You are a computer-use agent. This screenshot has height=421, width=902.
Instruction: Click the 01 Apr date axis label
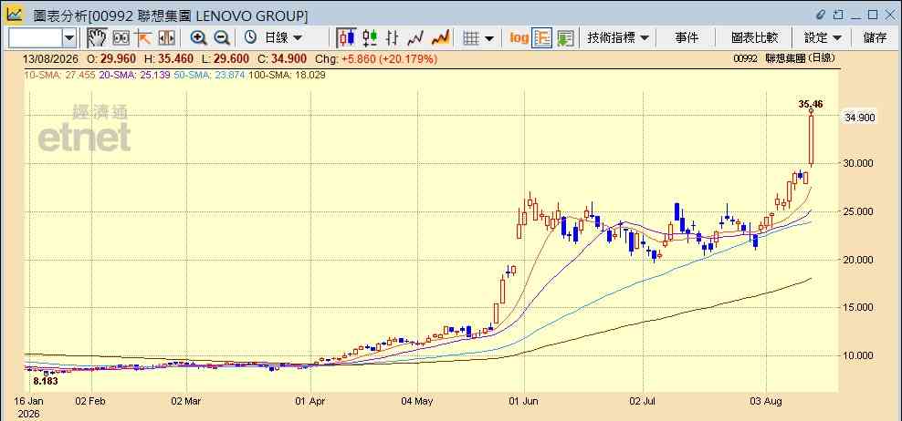(310, 401)
